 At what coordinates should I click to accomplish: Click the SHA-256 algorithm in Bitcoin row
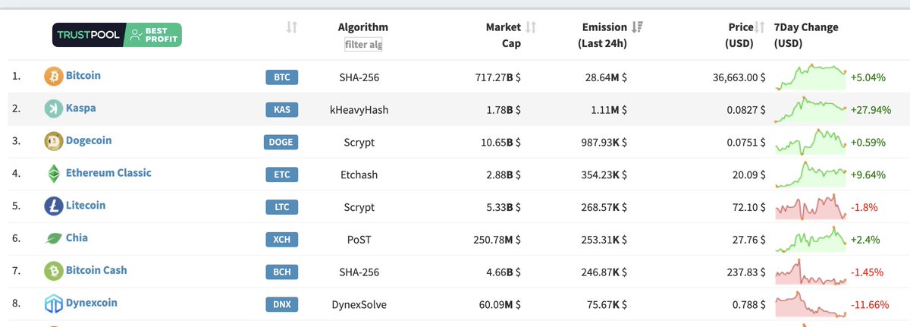click(359, 77)
